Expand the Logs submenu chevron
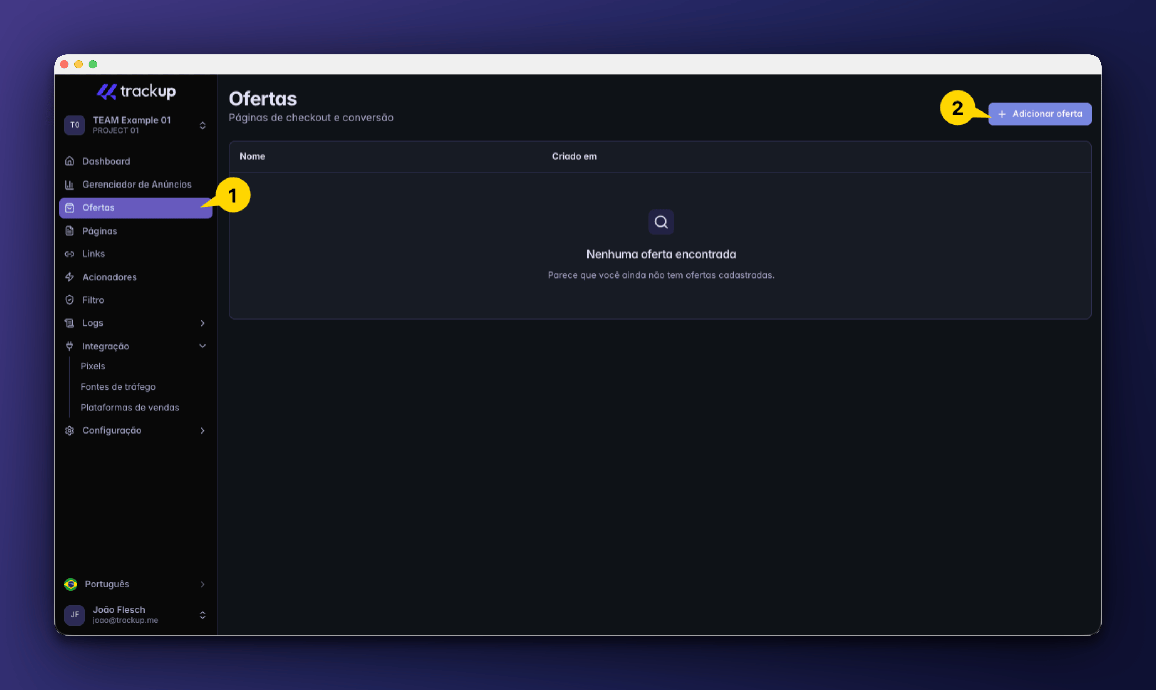1156x690 pixels. [x=202, y=323]
